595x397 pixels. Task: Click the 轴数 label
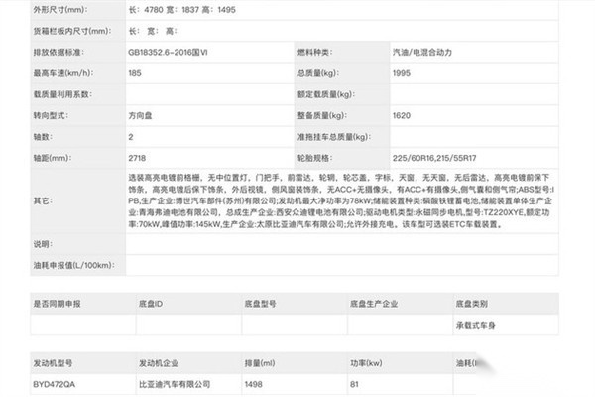(x=43, y=137)
